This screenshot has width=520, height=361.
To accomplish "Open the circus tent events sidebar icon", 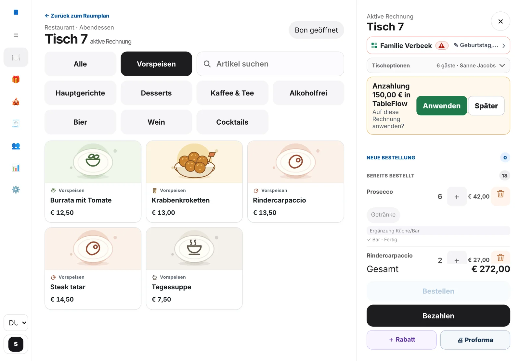I will pyautogui.click(x=16, y=102).
